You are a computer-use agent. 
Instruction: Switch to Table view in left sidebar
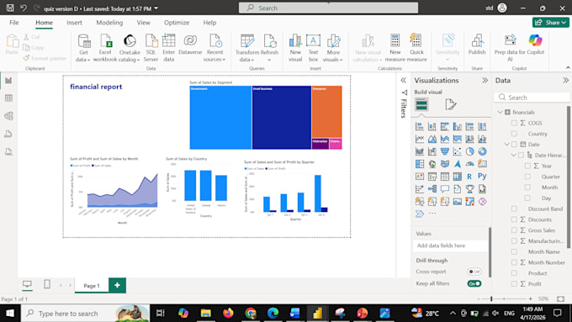pos(8,98)
